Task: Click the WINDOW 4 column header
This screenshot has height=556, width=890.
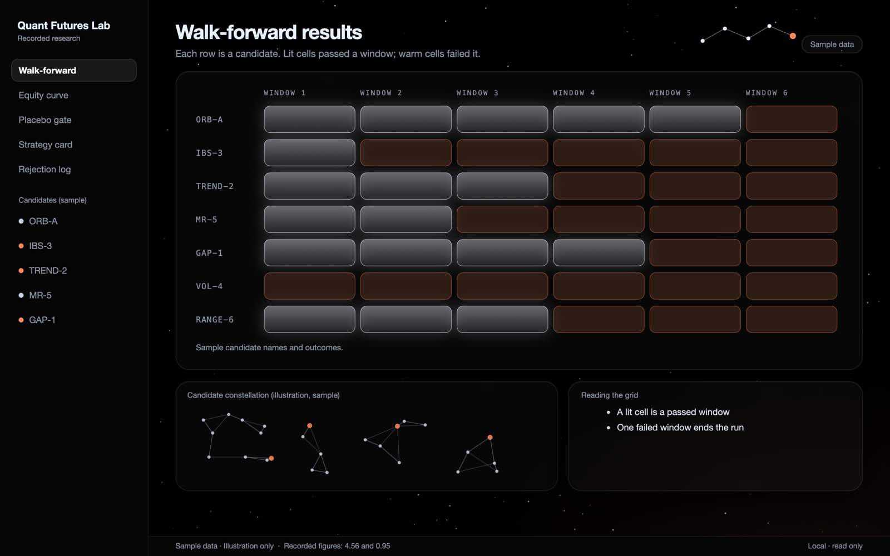Action: 573,93
